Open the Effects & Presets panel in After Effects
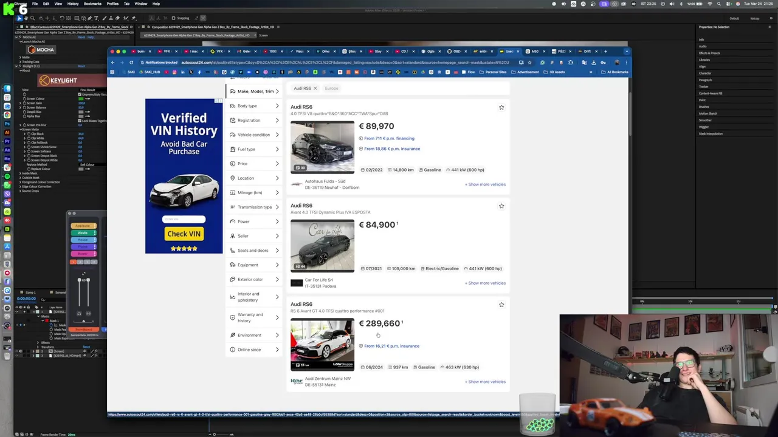Viewport: 778px width, 437px height. coord(709,53)
